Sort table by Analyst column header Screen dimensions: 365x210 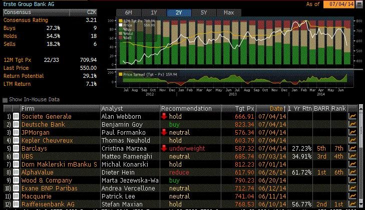130,108
